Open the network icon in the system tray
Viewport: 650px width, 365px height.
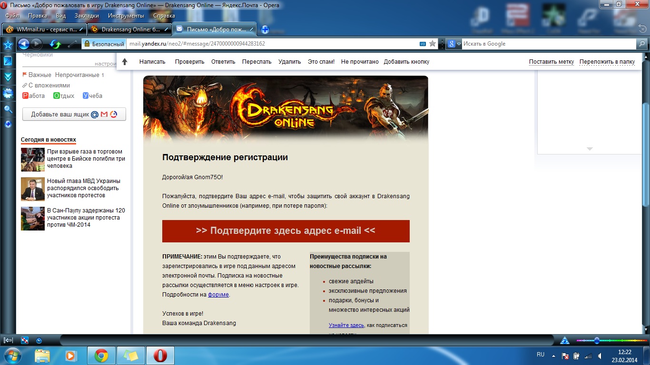coord(589,355)
